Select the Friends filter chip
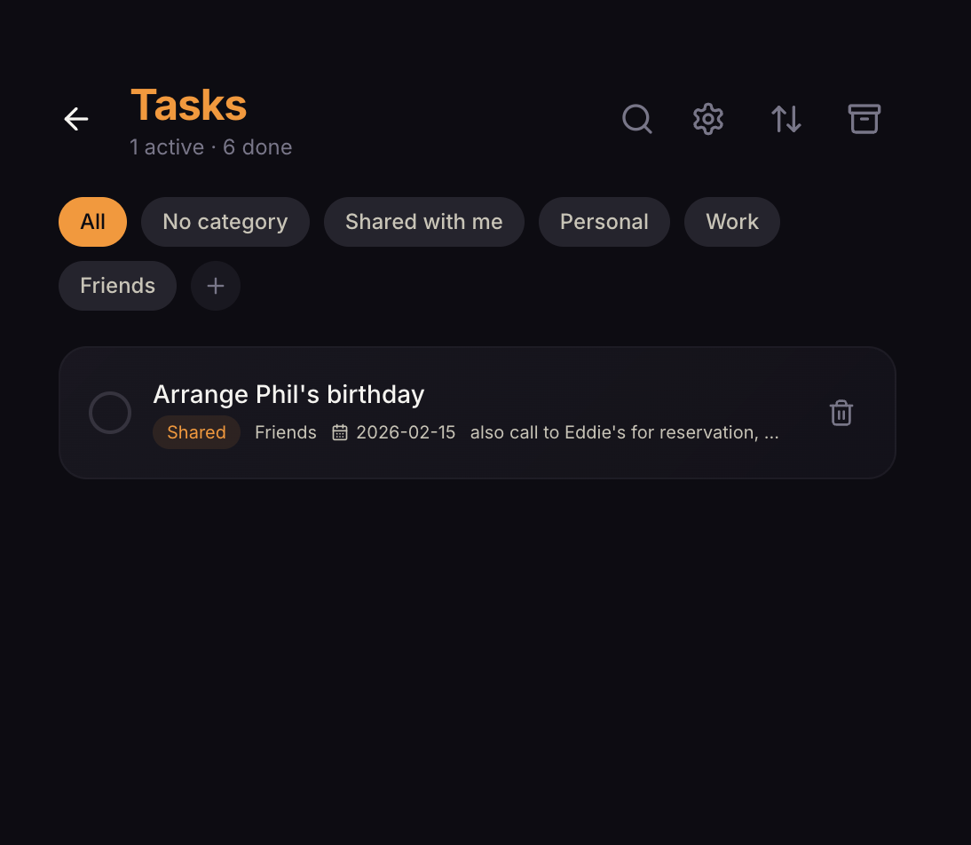This screenshot has height=845, width=971. [117, 285]
